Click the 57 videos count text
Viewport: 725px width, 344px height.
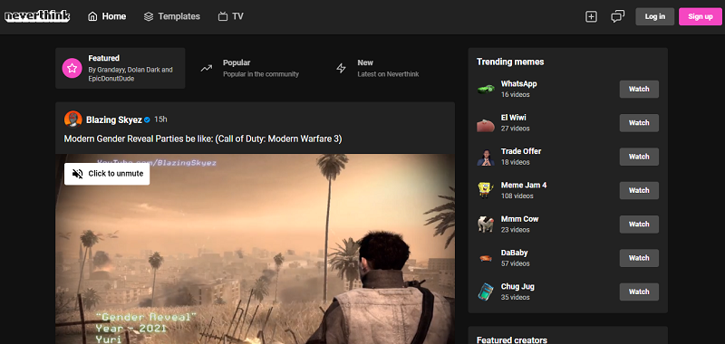(516, 263)
